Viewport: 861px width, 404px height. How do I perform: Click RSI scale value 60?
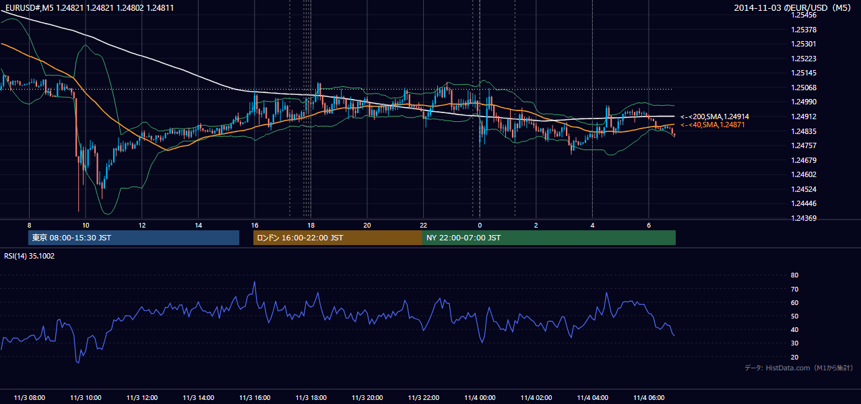tap(794, 302)
